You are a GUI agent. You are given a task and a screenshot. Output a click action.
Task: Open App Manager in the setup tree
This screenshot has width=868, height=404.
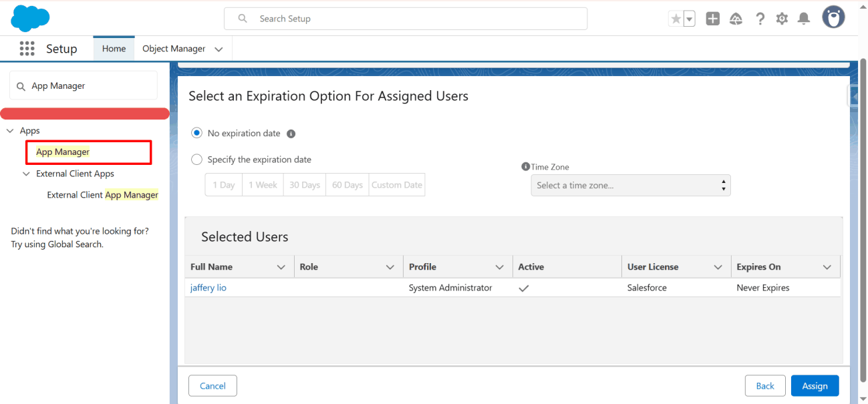[63, 152]
